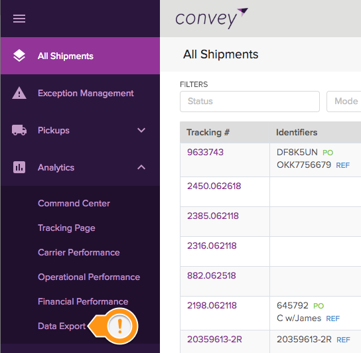Click the All Shipments layers icon
Screen dimensions: 361x353
(19, 56)
